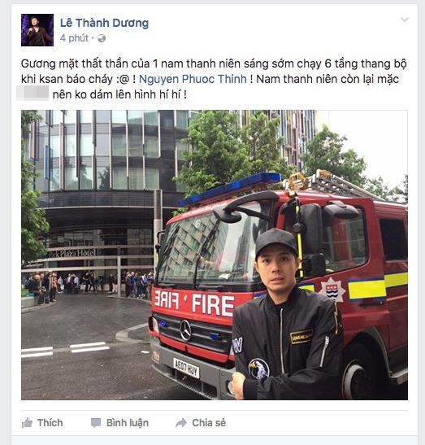Click the Park Plaza Hotel sign in the photo

72,254
